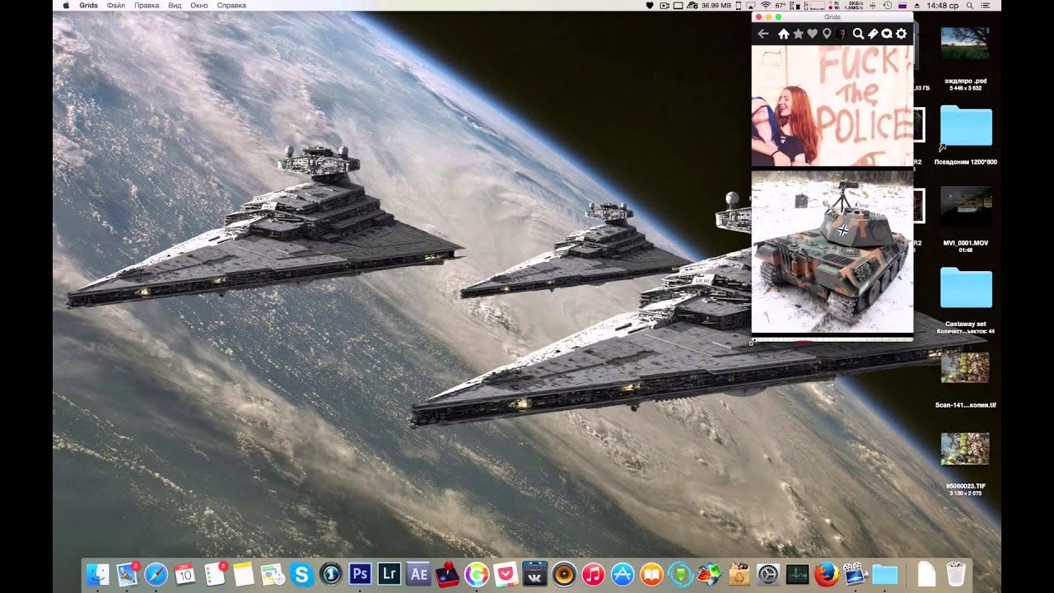Screen dimensions: 1054x593
Task: Open the heart Likes tab in Grids
Action: [812, 34]
